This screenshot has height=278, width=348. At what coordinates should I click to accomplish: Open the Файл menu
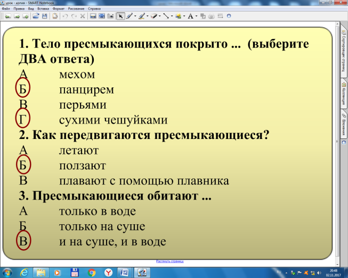click(6, 9)
